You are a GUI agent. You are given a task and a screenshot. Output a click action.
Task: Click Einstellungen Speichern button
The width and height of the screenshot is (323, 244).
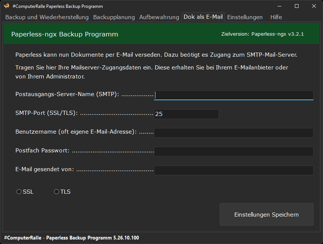tap(267, 214)
